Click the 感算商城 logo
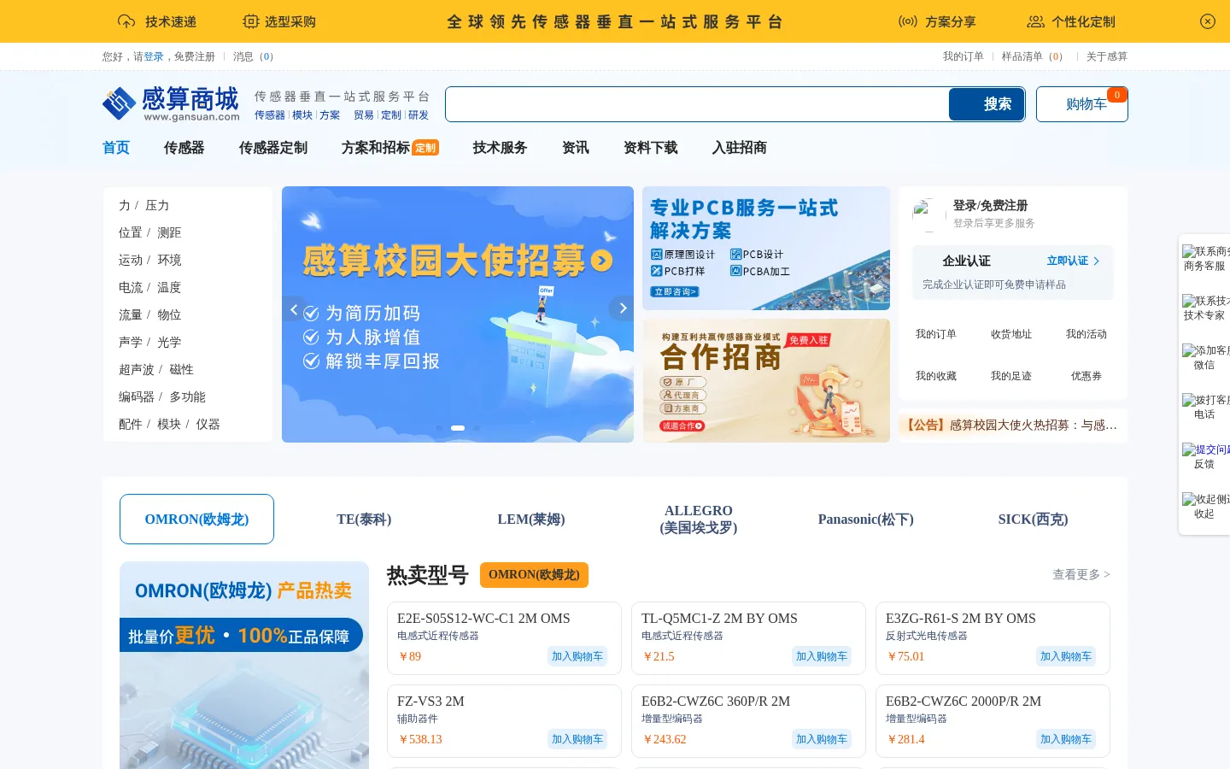Viewport: 1230px width, 769px height. click(171, 103)
